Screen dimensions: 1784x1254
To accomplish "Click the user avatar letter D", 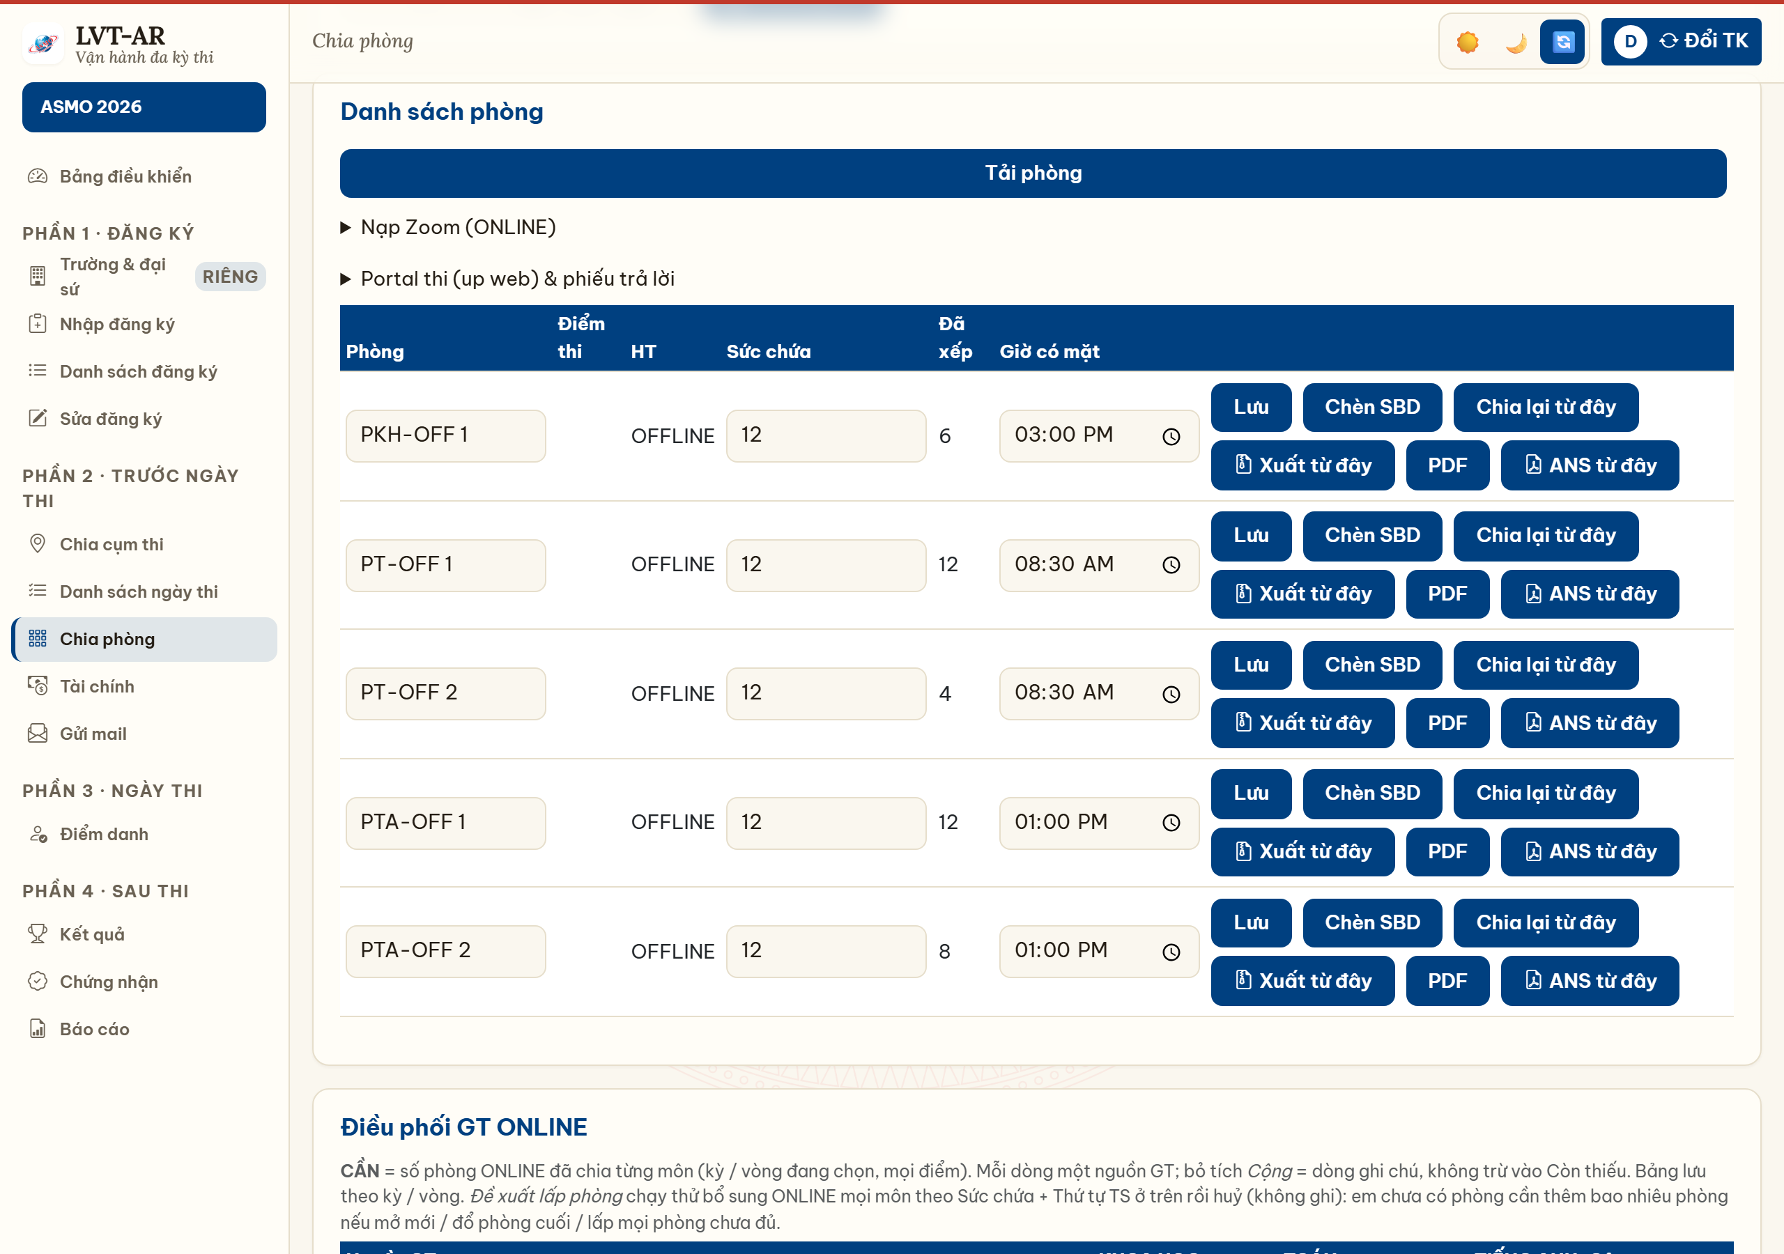I will click(1630, 42).
